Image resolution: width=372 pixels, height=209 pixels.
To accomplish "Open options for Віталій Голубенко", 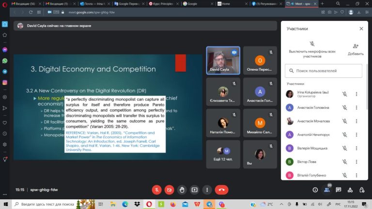I will click(x=356, y=175).
